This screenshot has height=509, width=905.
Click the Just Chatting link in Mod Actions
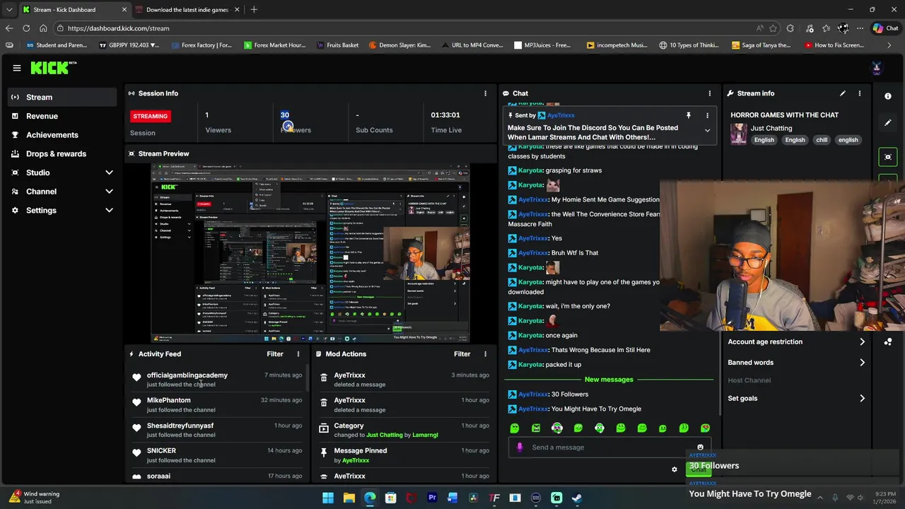pyautogui.click(x=385, y=435)
